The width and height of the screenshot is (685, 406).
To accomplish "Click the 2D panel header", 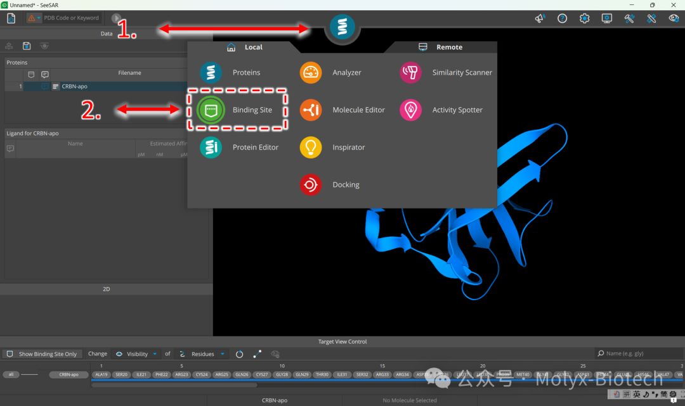I will [x=106, y=289].
